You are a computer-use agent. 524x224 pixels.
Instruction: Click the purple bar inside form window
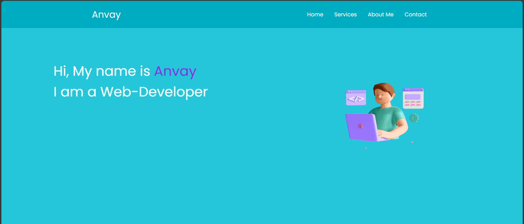coord(413,96)
